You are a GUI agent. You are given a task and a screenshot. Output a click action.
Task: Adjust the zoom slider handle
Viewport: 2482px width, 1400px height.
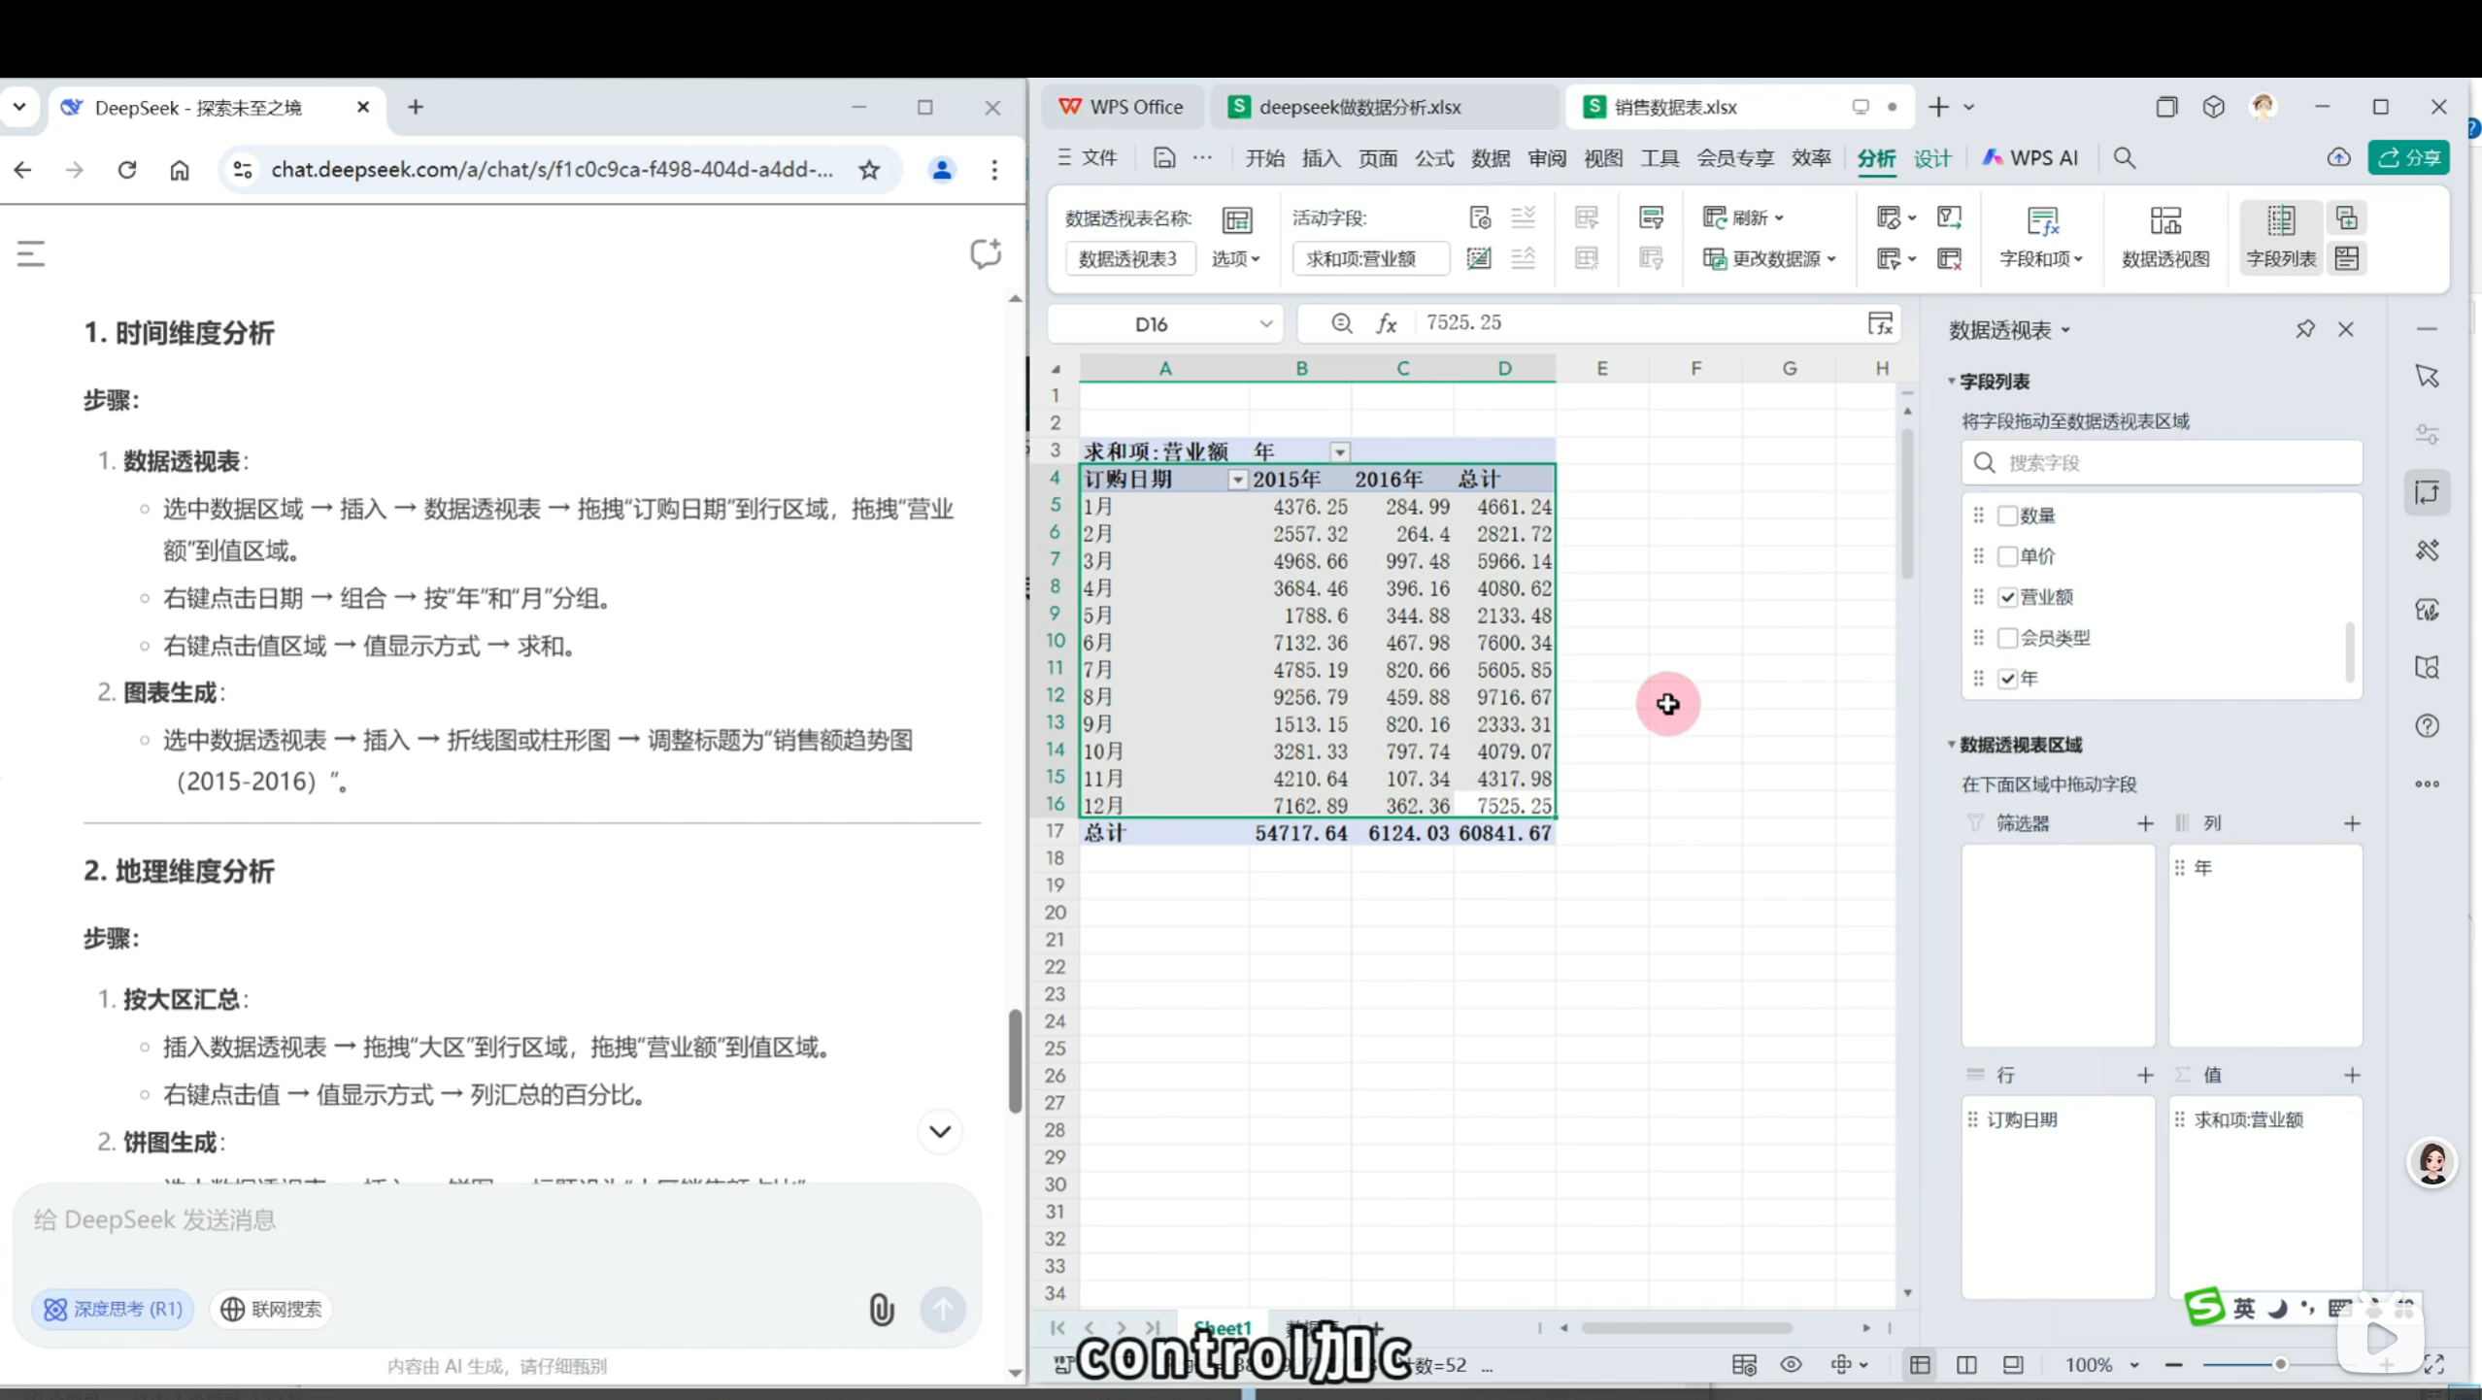click(2279, 1364)
